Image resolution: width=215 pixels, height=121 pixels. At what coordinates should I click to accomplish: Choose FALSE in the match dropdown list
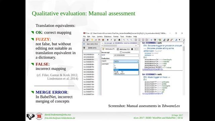[x=126, y=72]
